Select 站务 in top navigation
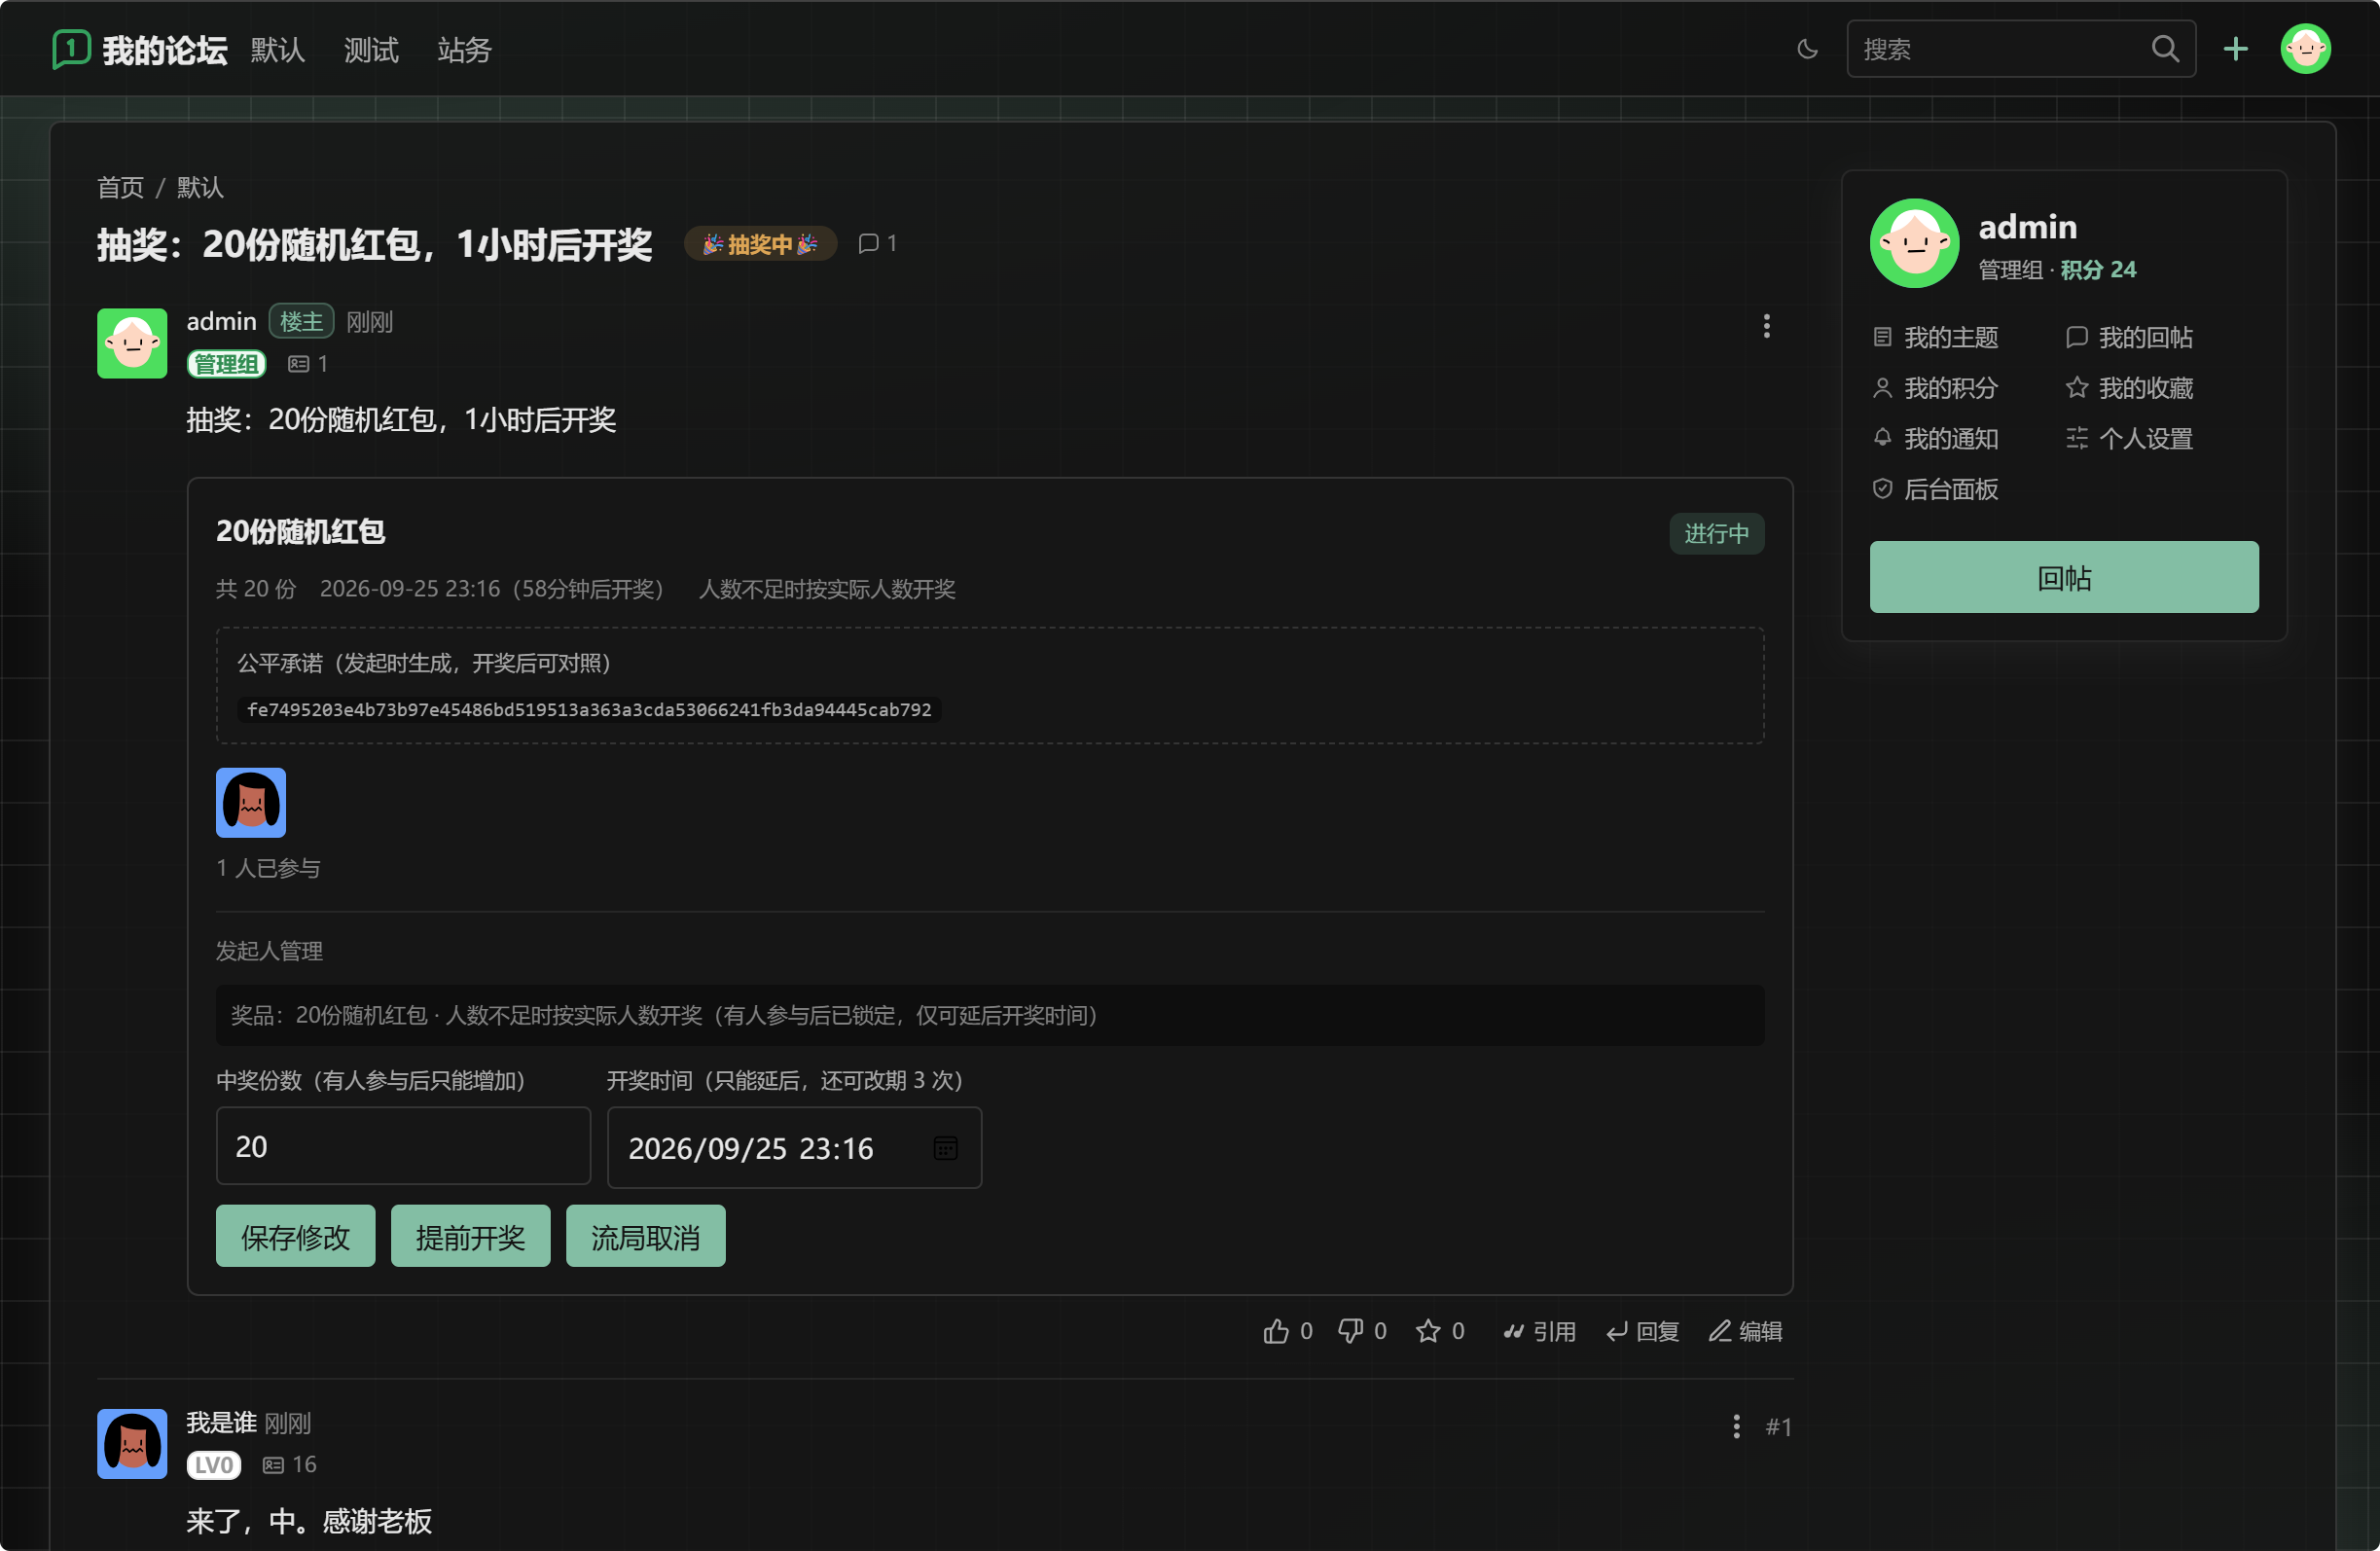This screenshot has height=1551, width=2380. coord(464,50)
